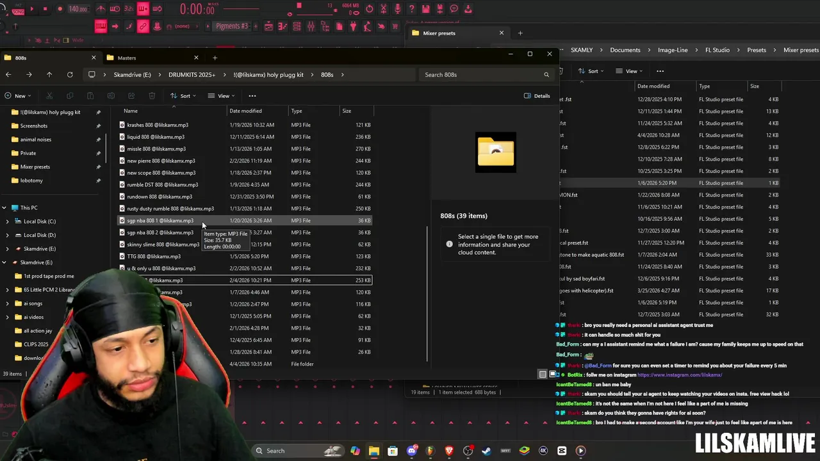The width and height of the screenshot is (820, 461).
Task: Open the piano roll view icon
Action: (283, 26)
